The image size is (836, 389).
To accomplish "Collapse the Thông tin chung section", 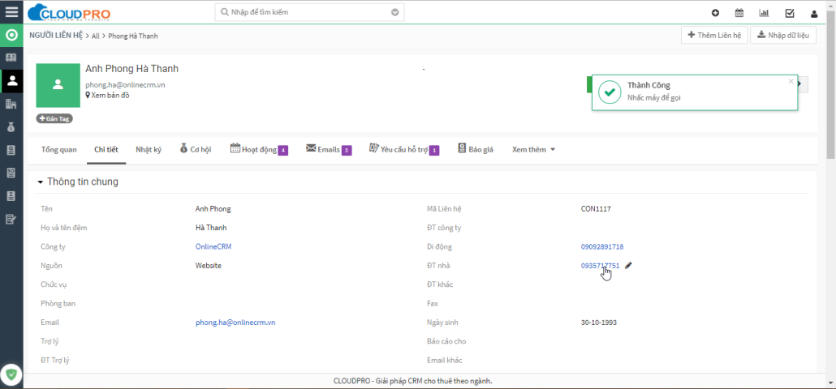I will [x=41, y=182].
